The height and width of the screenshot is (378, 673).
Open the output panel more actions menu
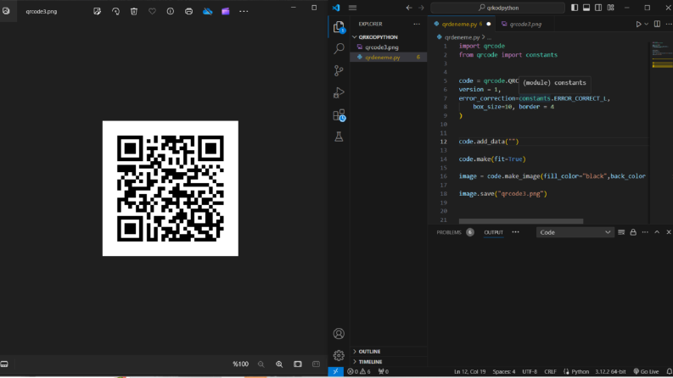(x=645, y=232)
